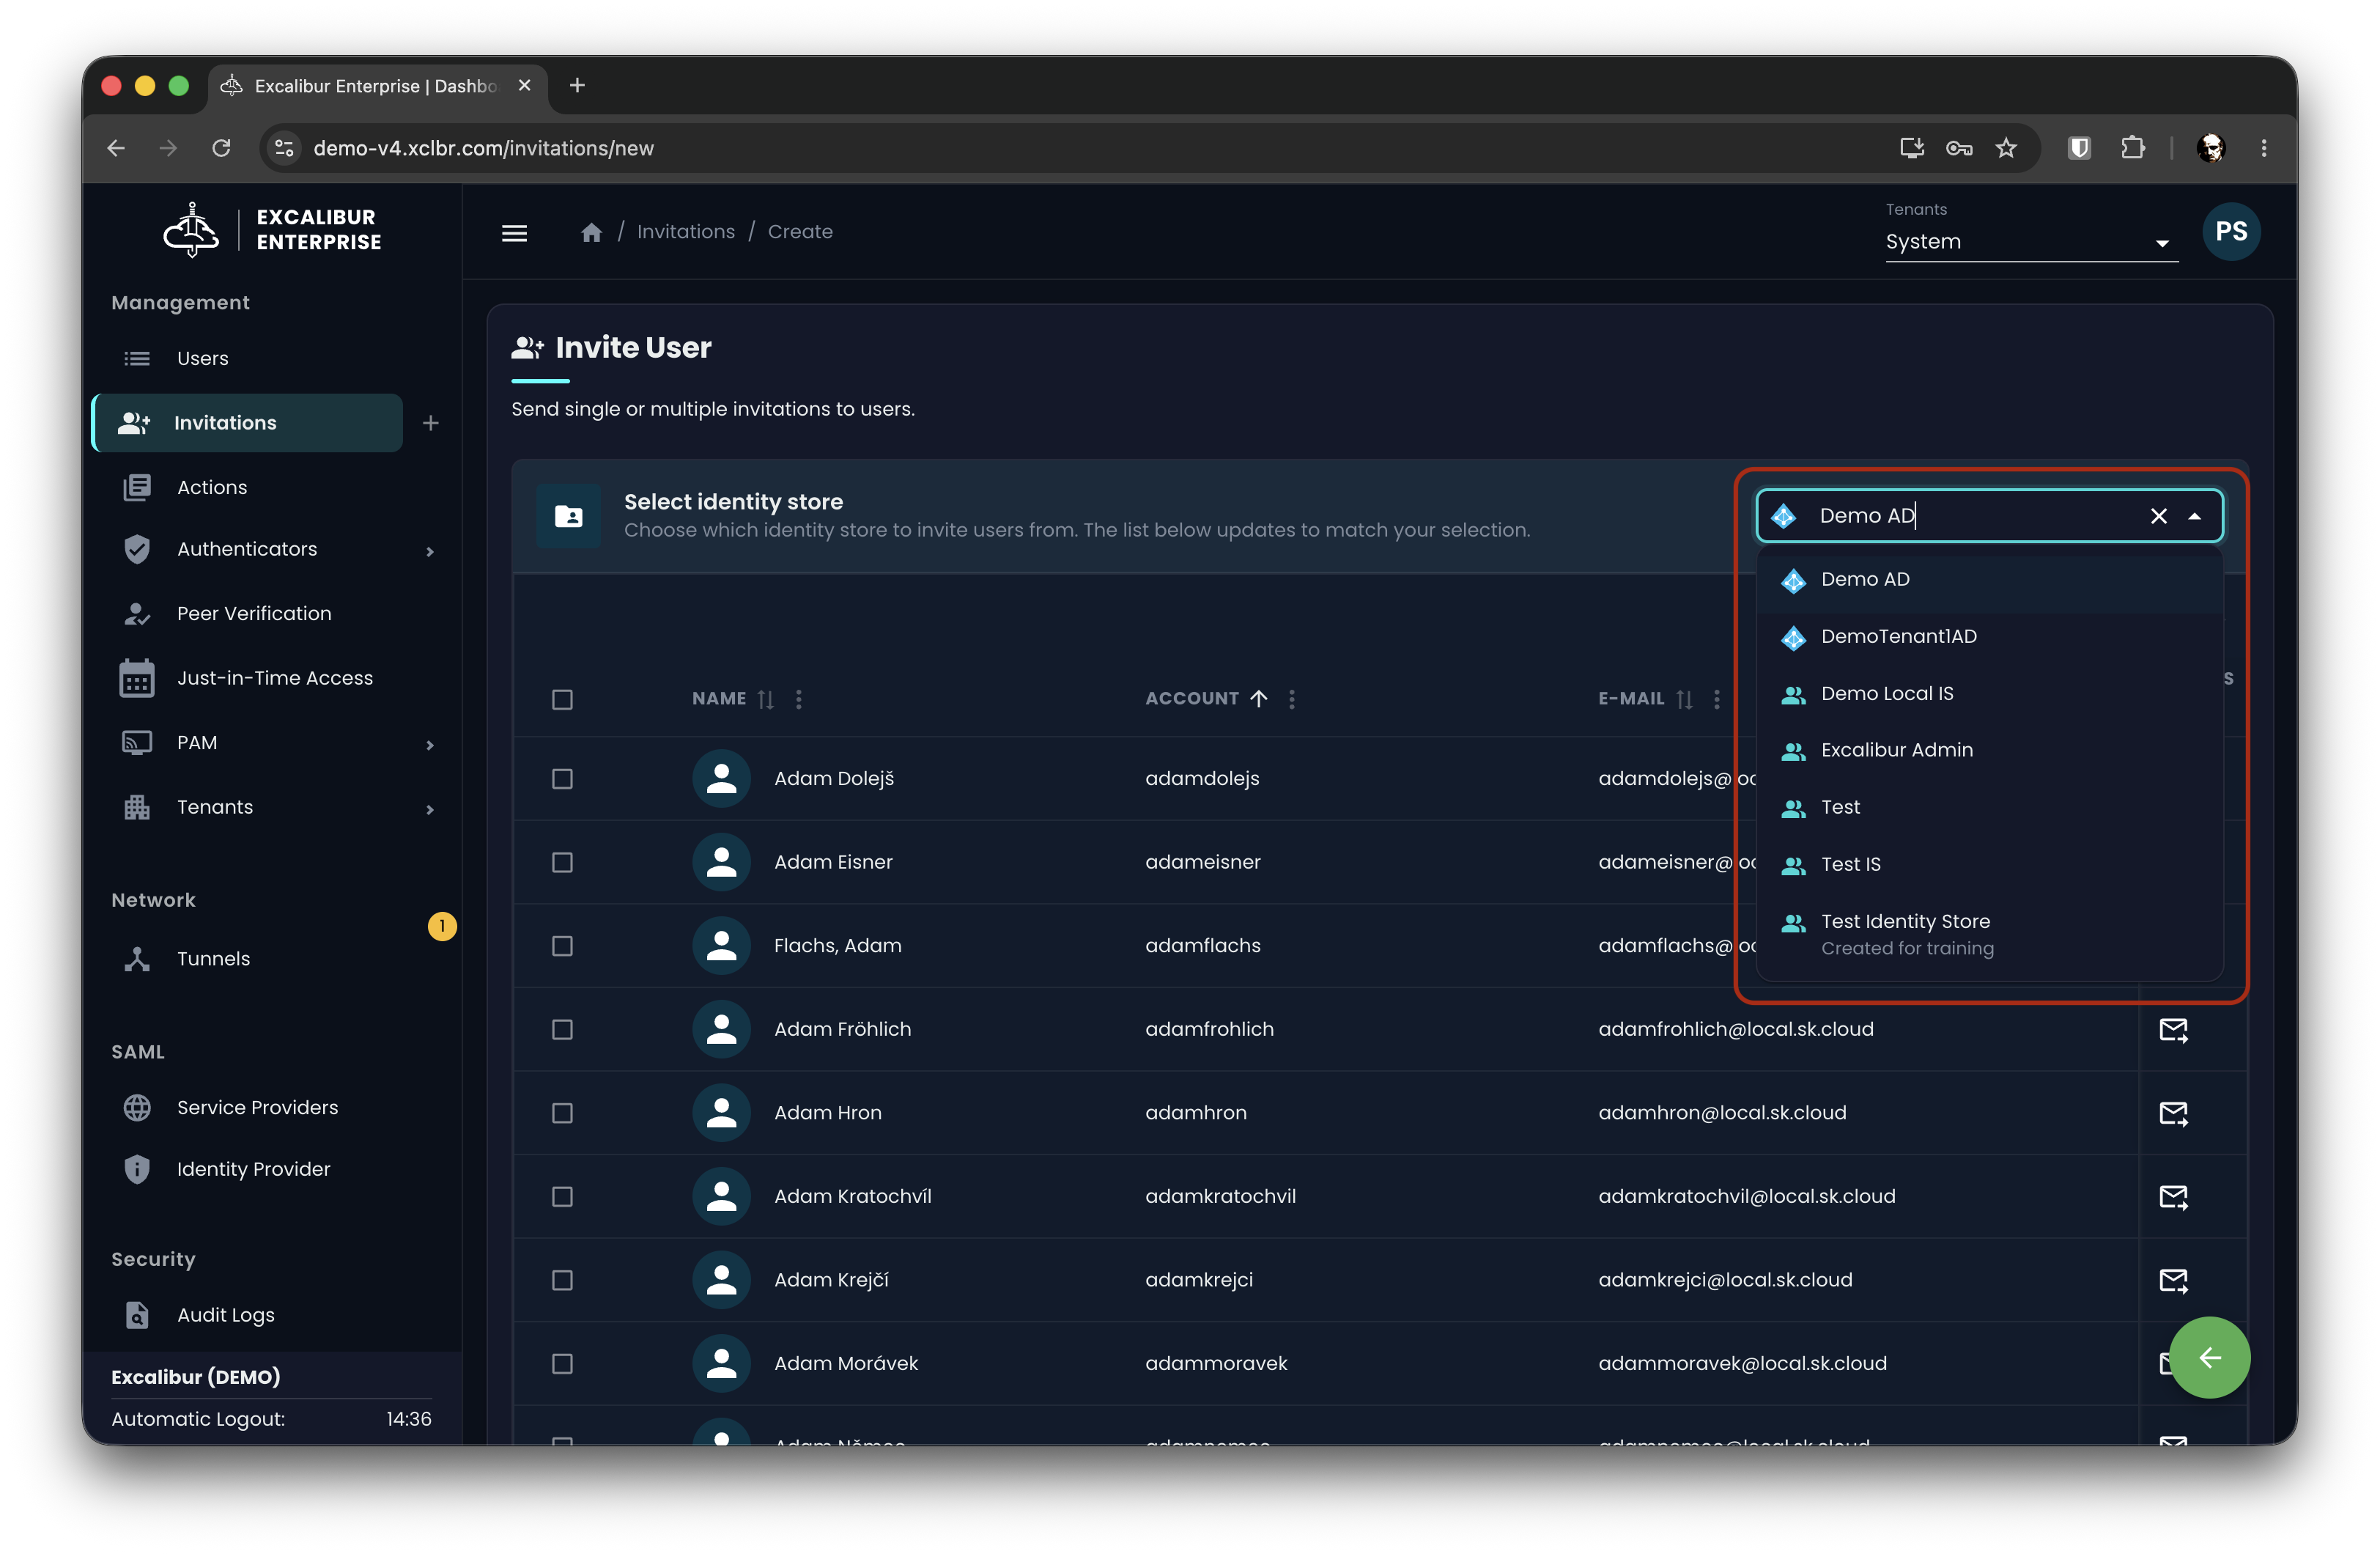2380x1554 pixels.
Task: Clear the Demo AD identity store selection
Action: point(2158,516)
